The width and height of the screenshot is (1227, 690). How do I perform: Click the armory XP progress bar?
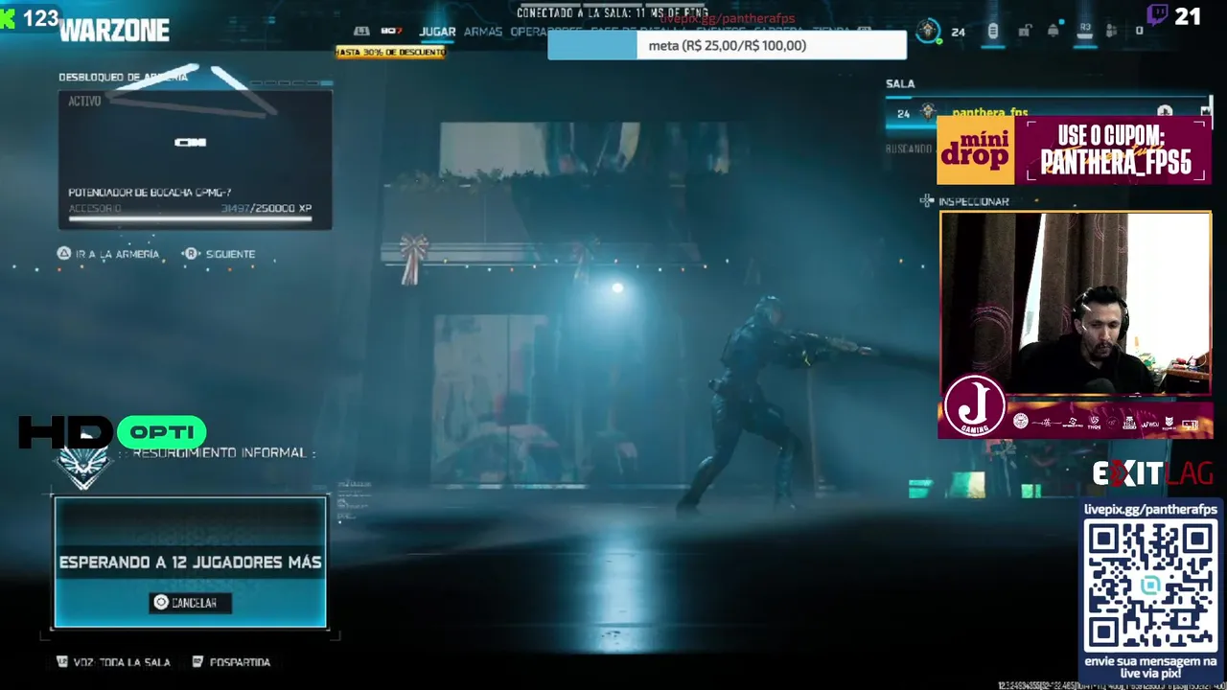[190, 218]
